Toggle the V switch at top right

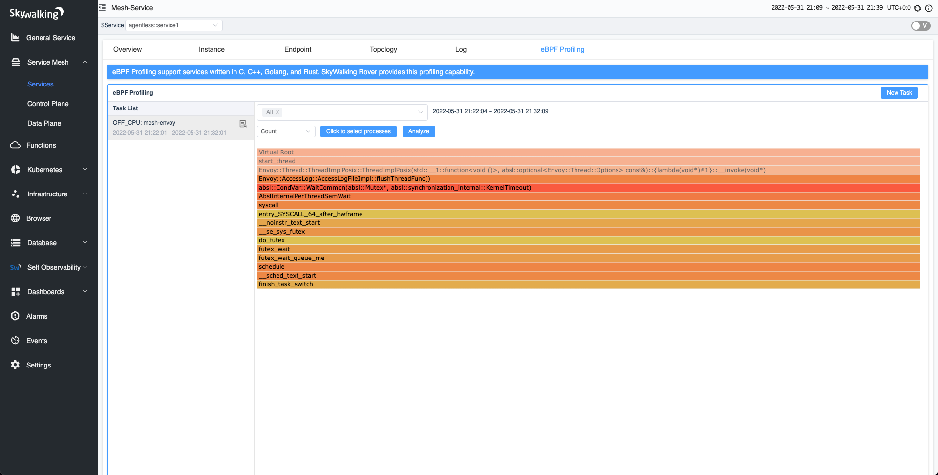(920, 25)
